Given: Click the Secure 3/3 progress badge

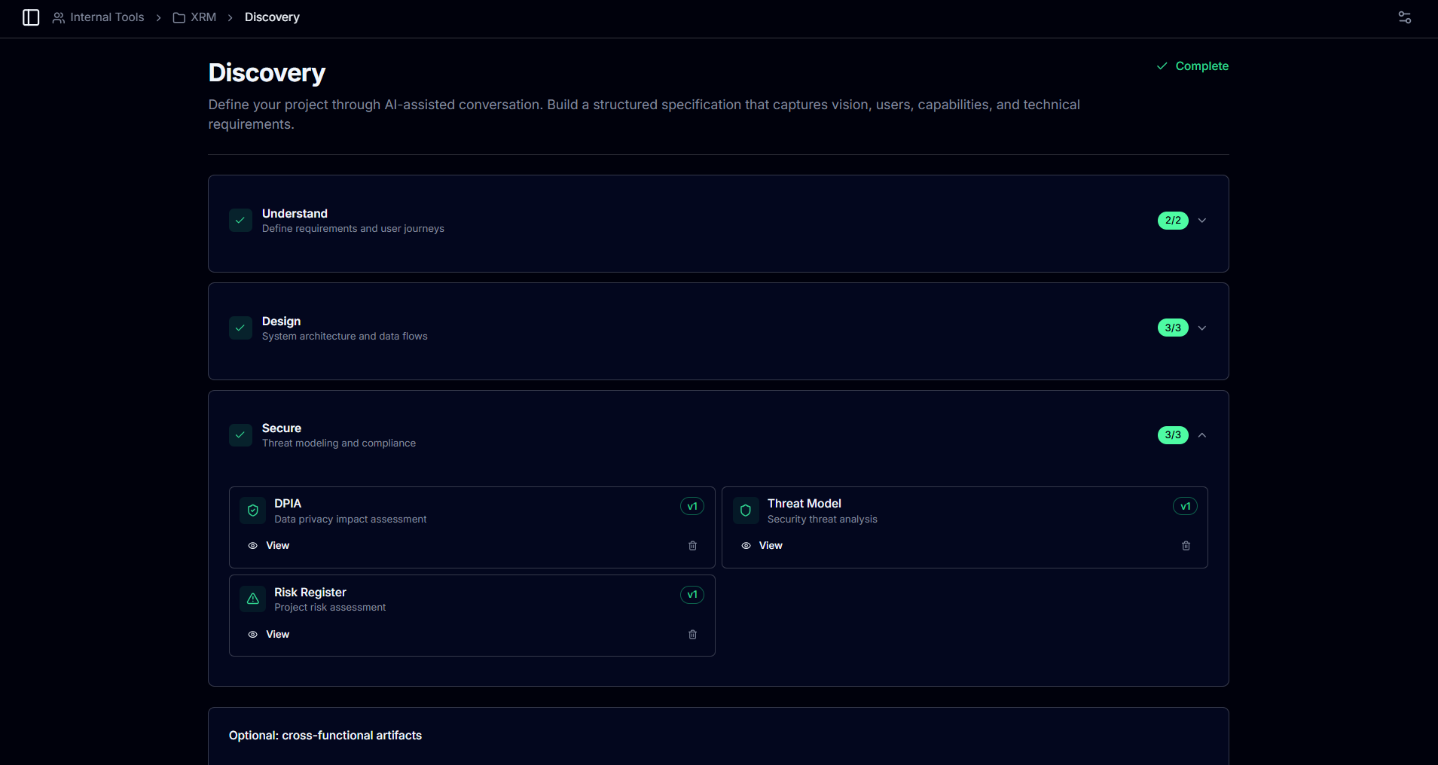Looking at the screenshot, I should pyautogui.click(x=1173, y=435).
